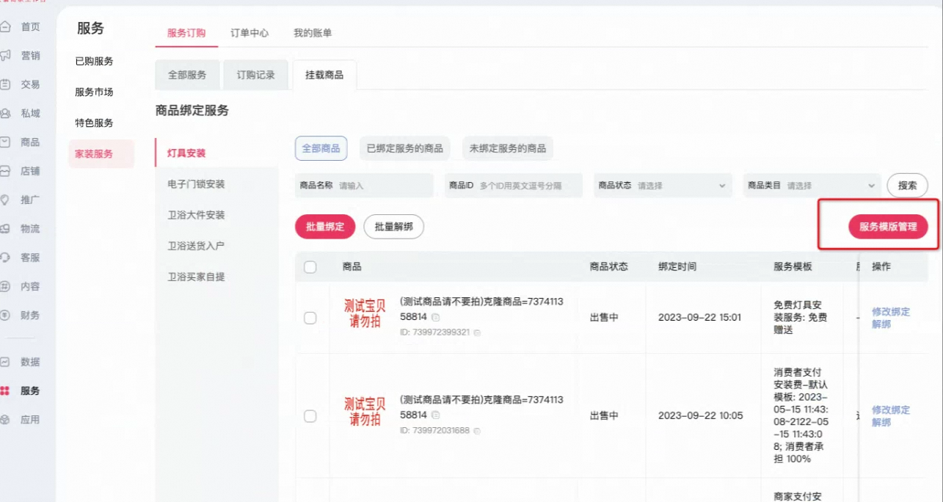Click the 绑定时间 column header
Image resolution: width=943 pixels, height=502 pixels.
pyautogui.click(x=677, y=266)
